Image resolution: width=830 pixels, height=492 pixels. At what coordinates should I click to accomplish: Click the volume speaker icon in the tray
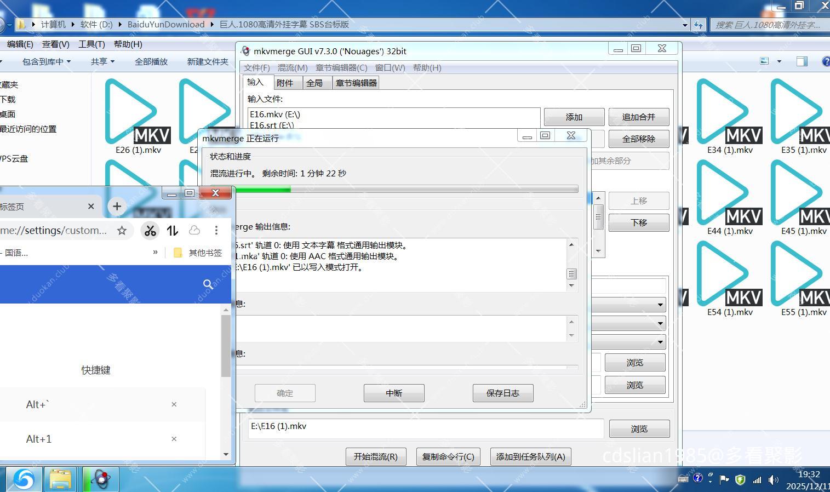(772, 479)
